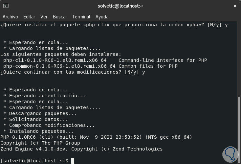This screenshot has width=241, height=164.
Task: Close the solvetic@localhost terminal window
Action: point(235,6)
